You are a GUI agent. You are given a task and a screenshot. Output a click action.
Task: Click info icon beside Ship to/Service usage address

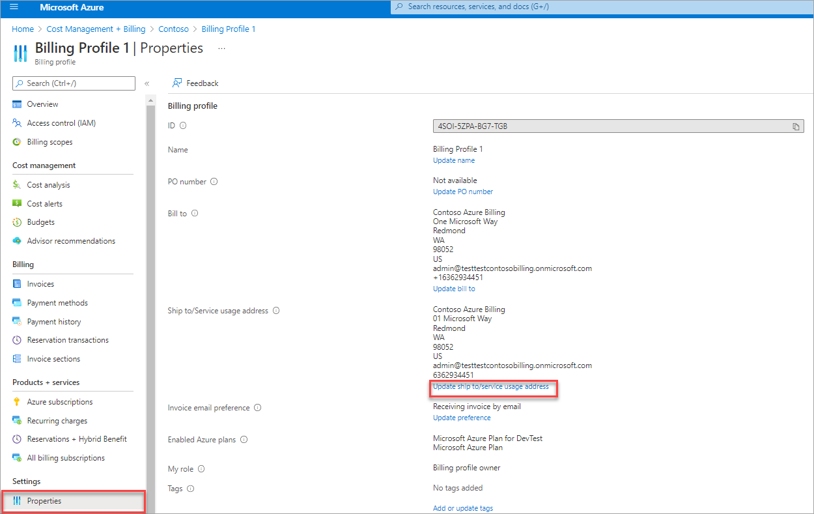pyautogui.click(x=276, y=311)
